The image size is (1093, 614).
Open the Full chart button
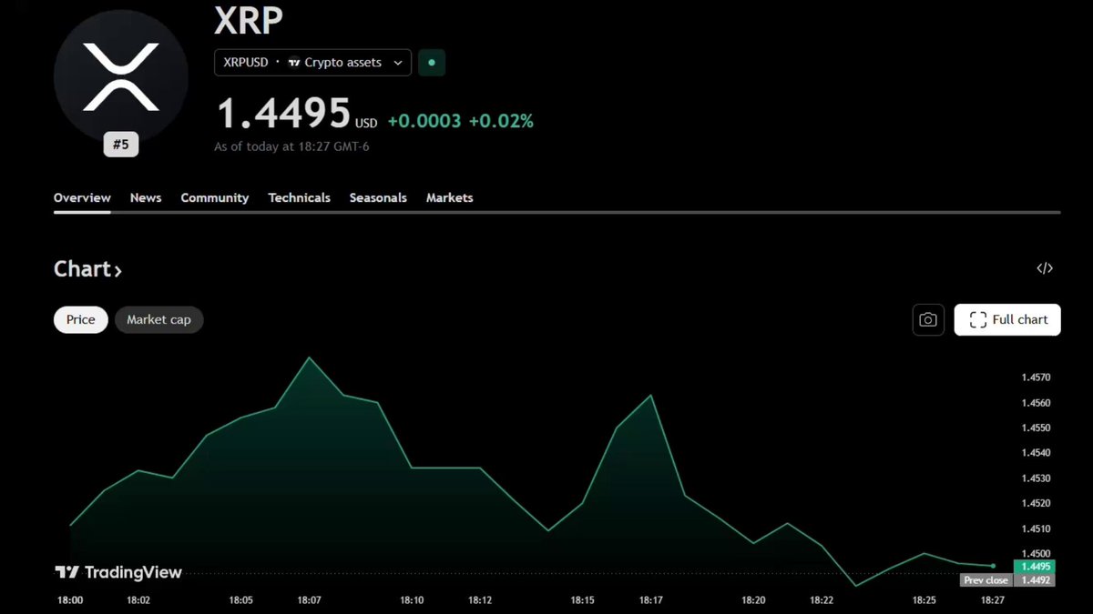pos(1007,320)
